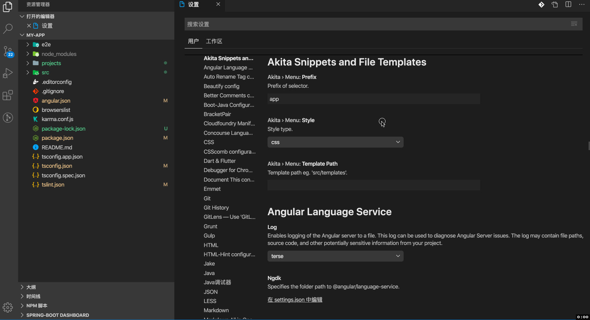
Task: Select Cloudfoundry Manifest in settings list
Action: tap(229, 124)
